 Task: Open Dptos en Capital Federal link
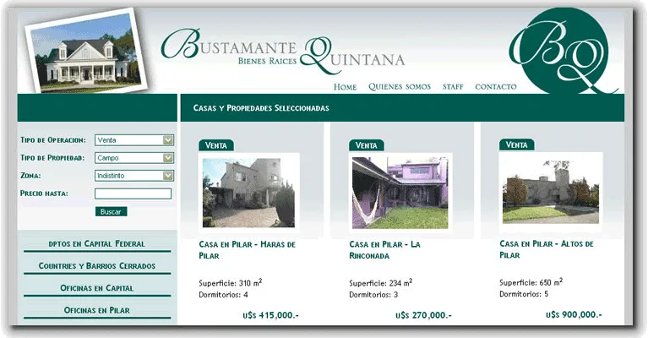pyautogui.click(x=97, y=244)
